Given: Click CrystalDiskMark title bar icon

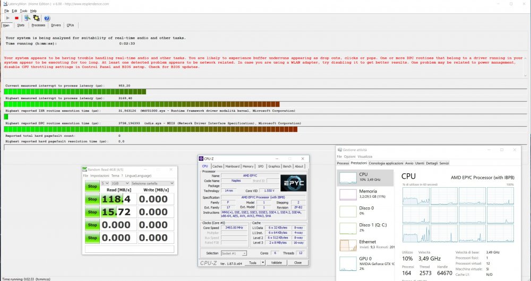Looking at the screenshot, I should tap(85, 170).
